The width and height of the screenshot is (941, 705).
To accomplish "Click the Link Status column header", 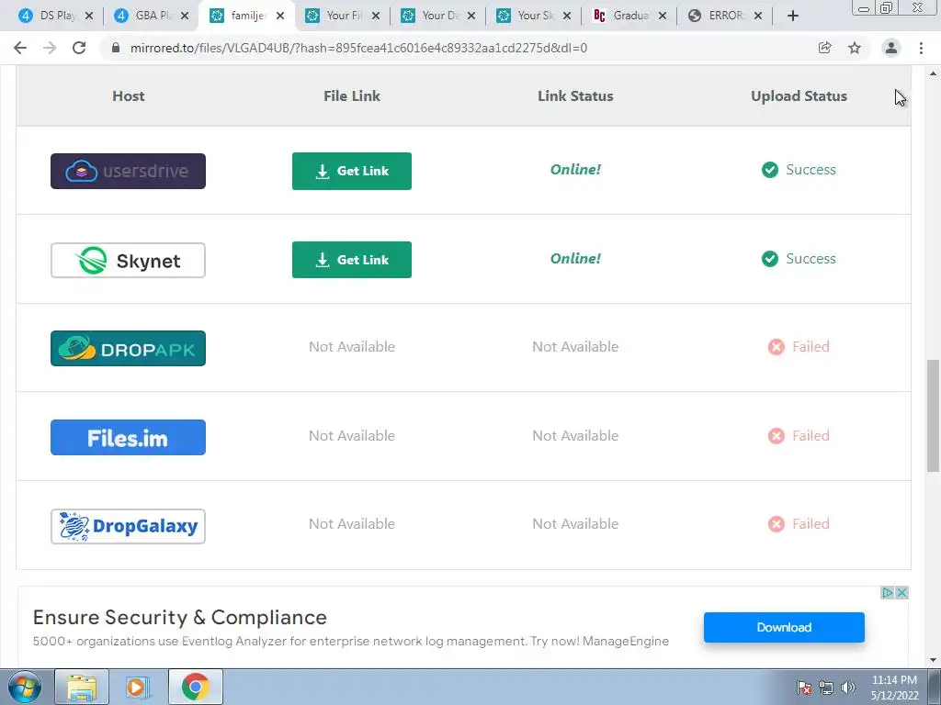I will (575, 95).
